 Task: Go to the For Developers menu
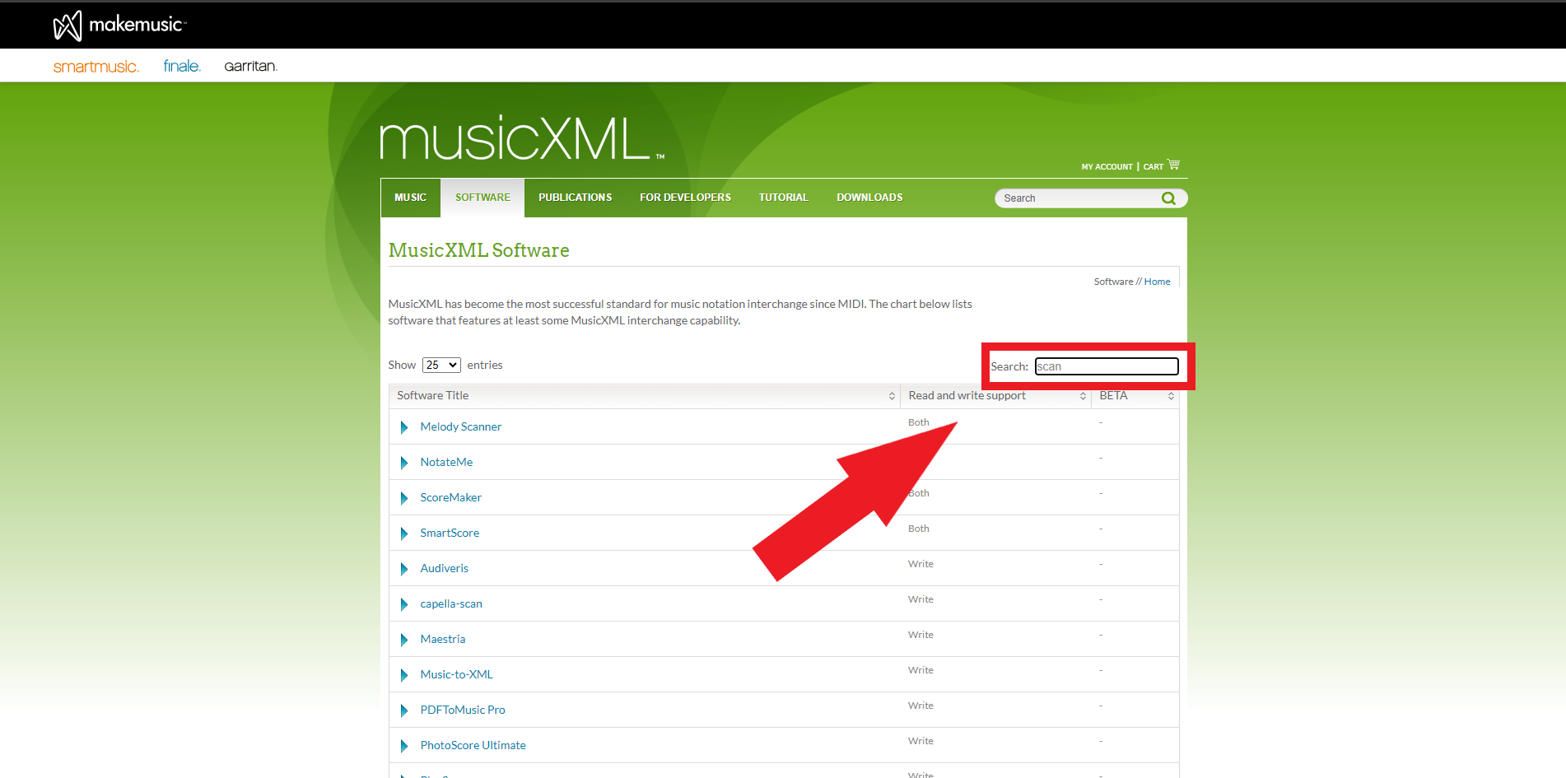pos(685,198)
